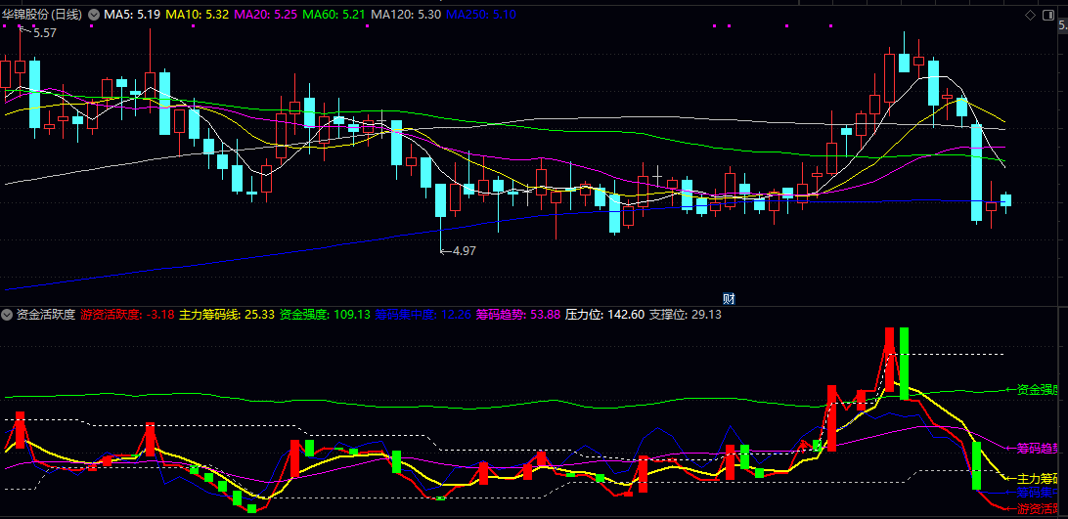Click the 财 marker icon on chart
This screenshot has width=1068, height=519.
(729, 298)
